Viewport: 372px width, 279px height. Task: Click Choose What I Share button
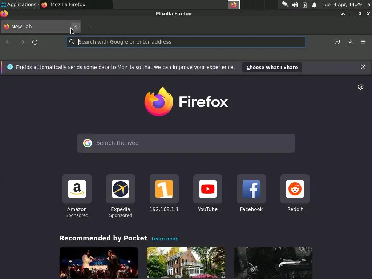pyautogui.click(x=272, y=67)
